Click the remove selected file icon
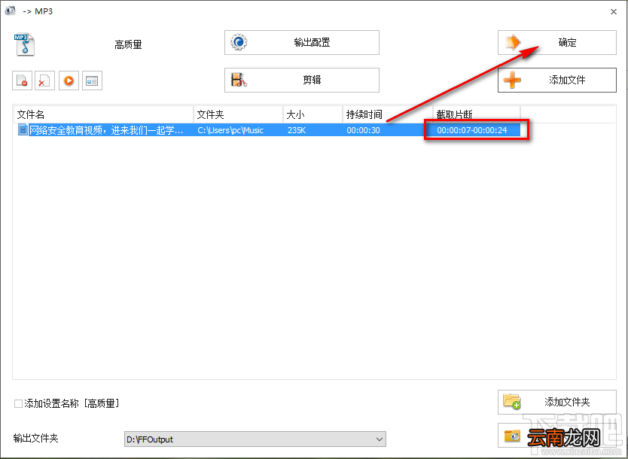The width and height of the screenshot is (628, 459). [22, 81]
